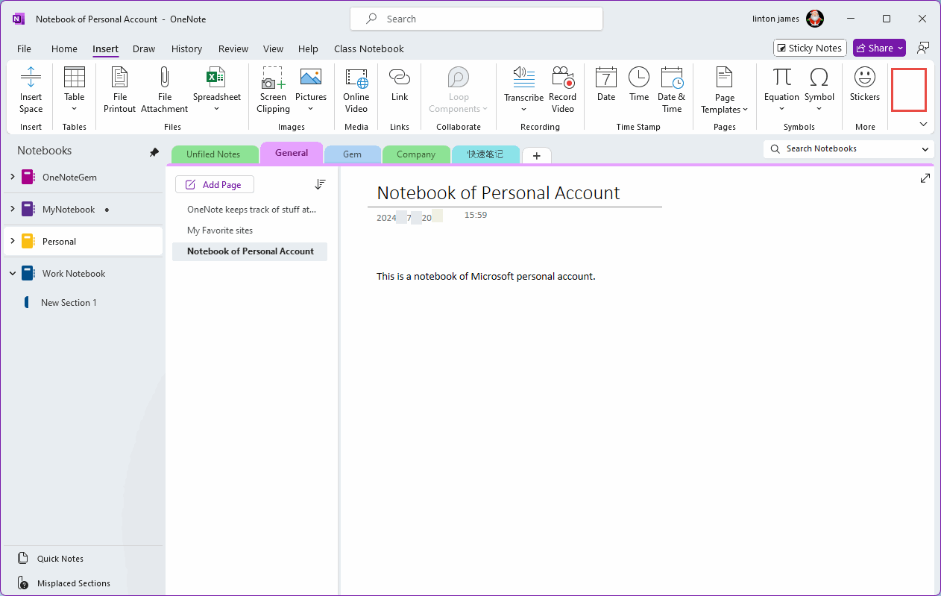Open the Class Notebook tab

[369, 48]
